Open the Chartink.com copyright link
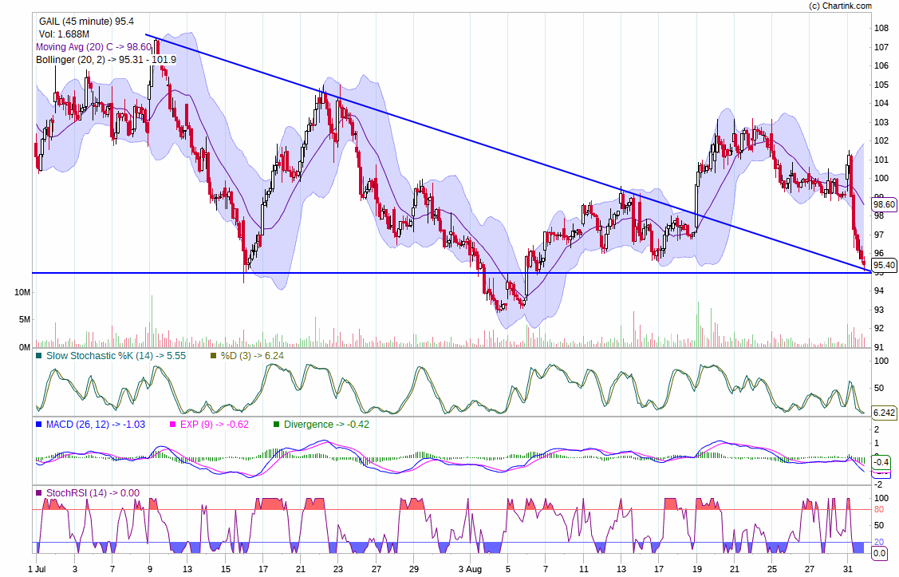The width and height of the screenshot is (899, 577). [x=840, y=6]
